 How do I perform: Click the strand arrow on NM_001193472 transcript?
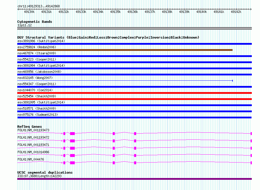coord(62,141)
